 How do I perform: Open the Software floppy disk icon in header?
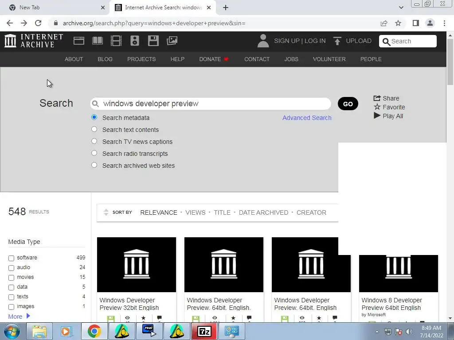click(153, 41)
